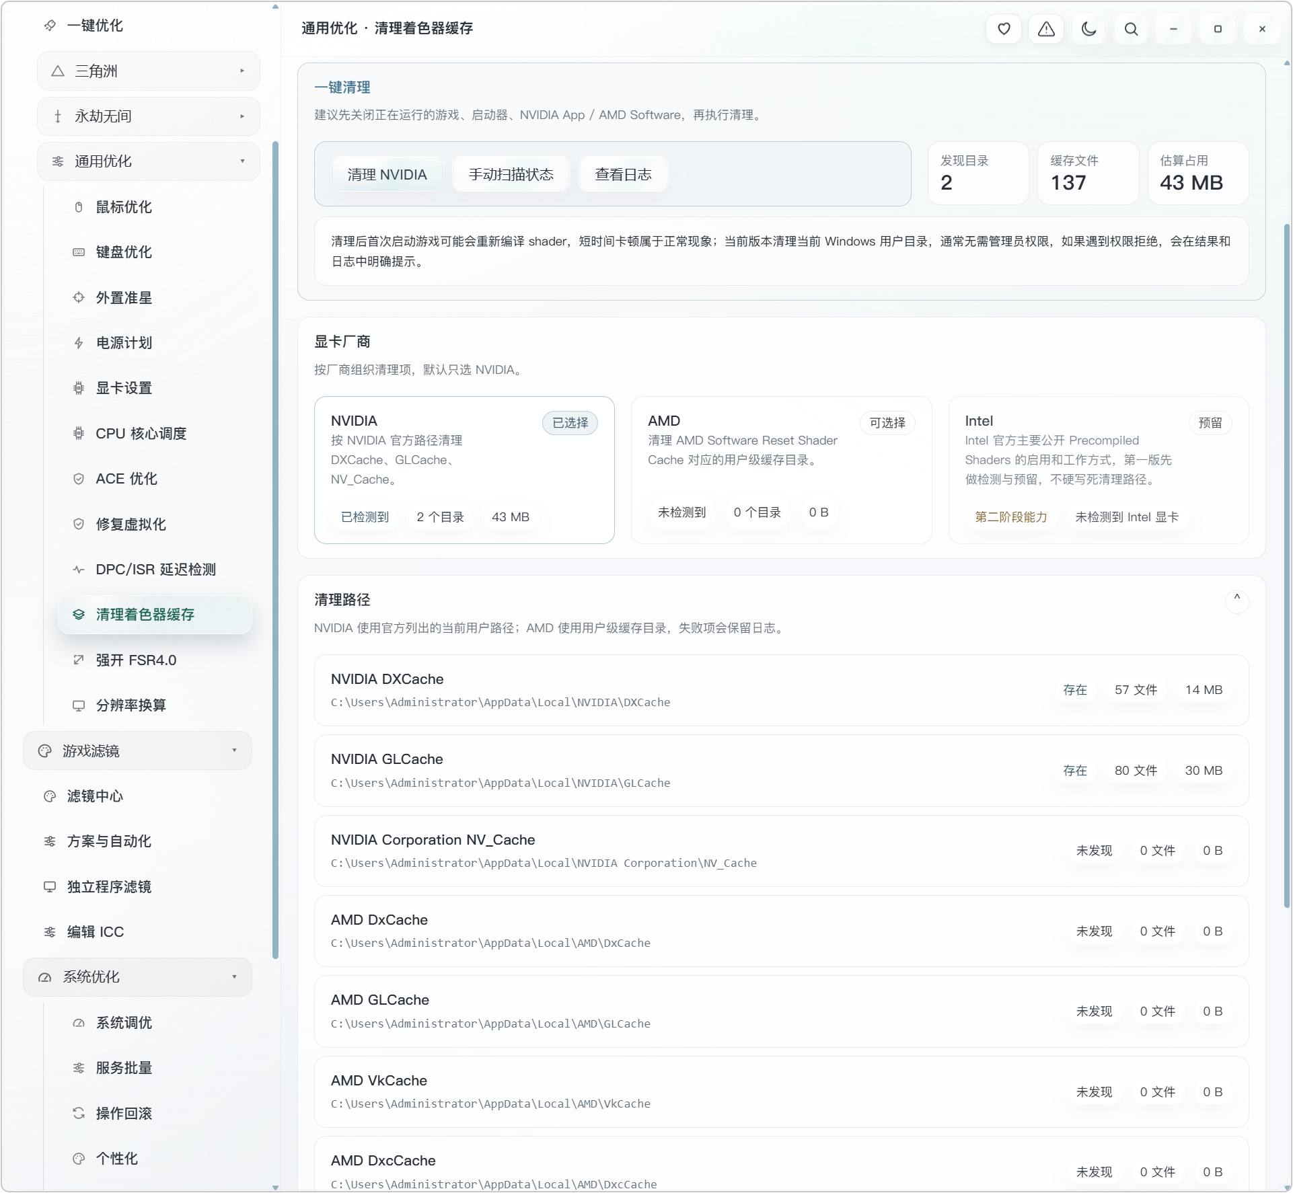Image resolution: width=1293 pixels, height=1193 pixels.
Task: Click the monitor icon beside 分辨率换算
Action: tap(79, 705)
